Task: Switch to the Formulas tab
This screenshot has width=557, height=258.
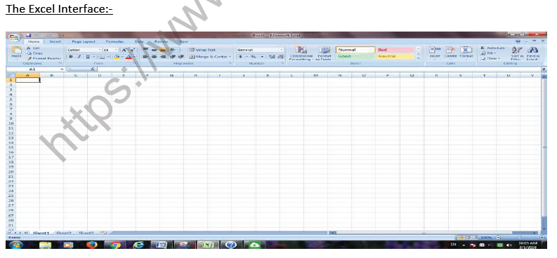Action: pyautogui.click(x=114, y=41)
